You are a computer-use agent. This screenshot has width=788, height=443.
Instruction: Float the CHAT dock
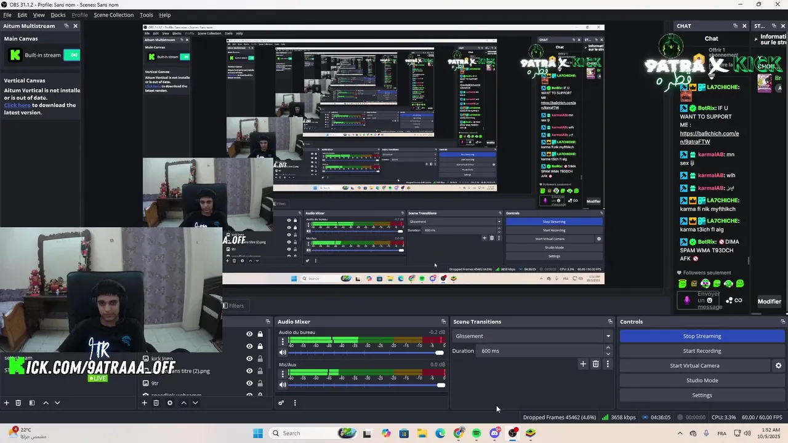735,26
